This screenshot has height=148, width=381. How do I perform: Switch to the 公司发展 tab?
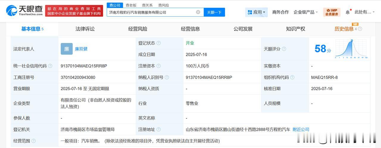[243, 29]
